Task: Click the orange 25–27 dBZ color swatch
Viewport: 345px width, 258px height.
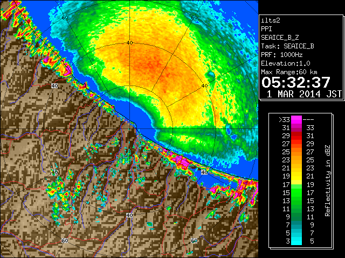Action: tap(296, 152)
